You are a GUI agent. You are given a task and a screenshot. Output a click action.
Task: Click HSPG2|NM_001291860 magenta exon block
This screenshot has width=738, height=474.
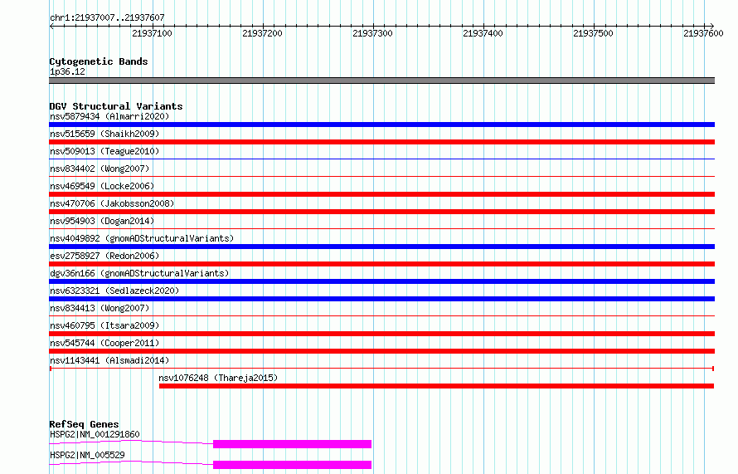pyautogui.click(x=292, y=444)
